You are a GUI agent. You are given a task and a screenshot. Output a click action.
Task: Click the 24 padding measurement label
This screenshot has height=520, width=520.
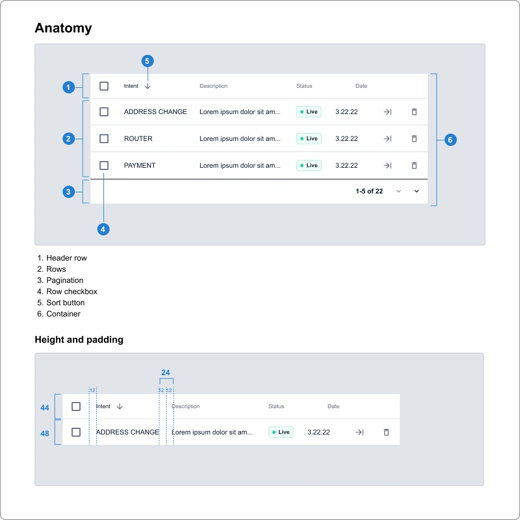click(x=166, y=373)
